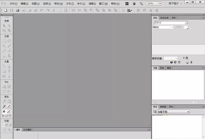Select the Scale tool
This screenshot has width=205, height=139.
(4, 31)
